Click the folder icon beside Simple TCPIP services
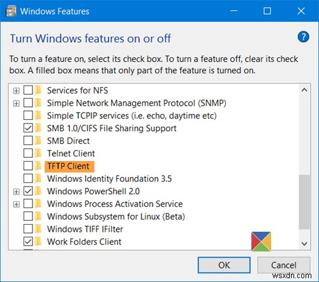Image resolution: width=319 pixels, height=282 pixels. [x=38, y=115]
